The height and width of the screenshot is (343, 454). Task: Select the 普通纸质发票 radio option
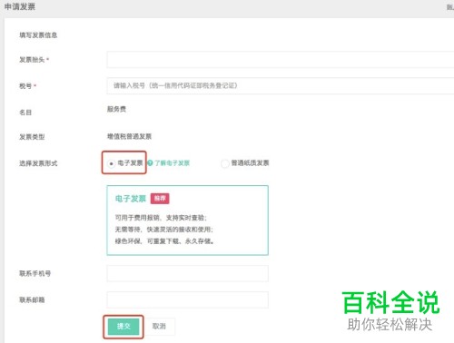point(224,163)
